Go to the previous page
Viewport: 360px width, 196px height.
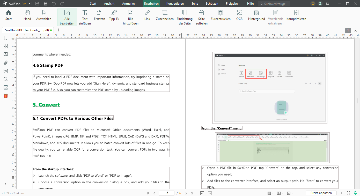(x=154, y=193)
